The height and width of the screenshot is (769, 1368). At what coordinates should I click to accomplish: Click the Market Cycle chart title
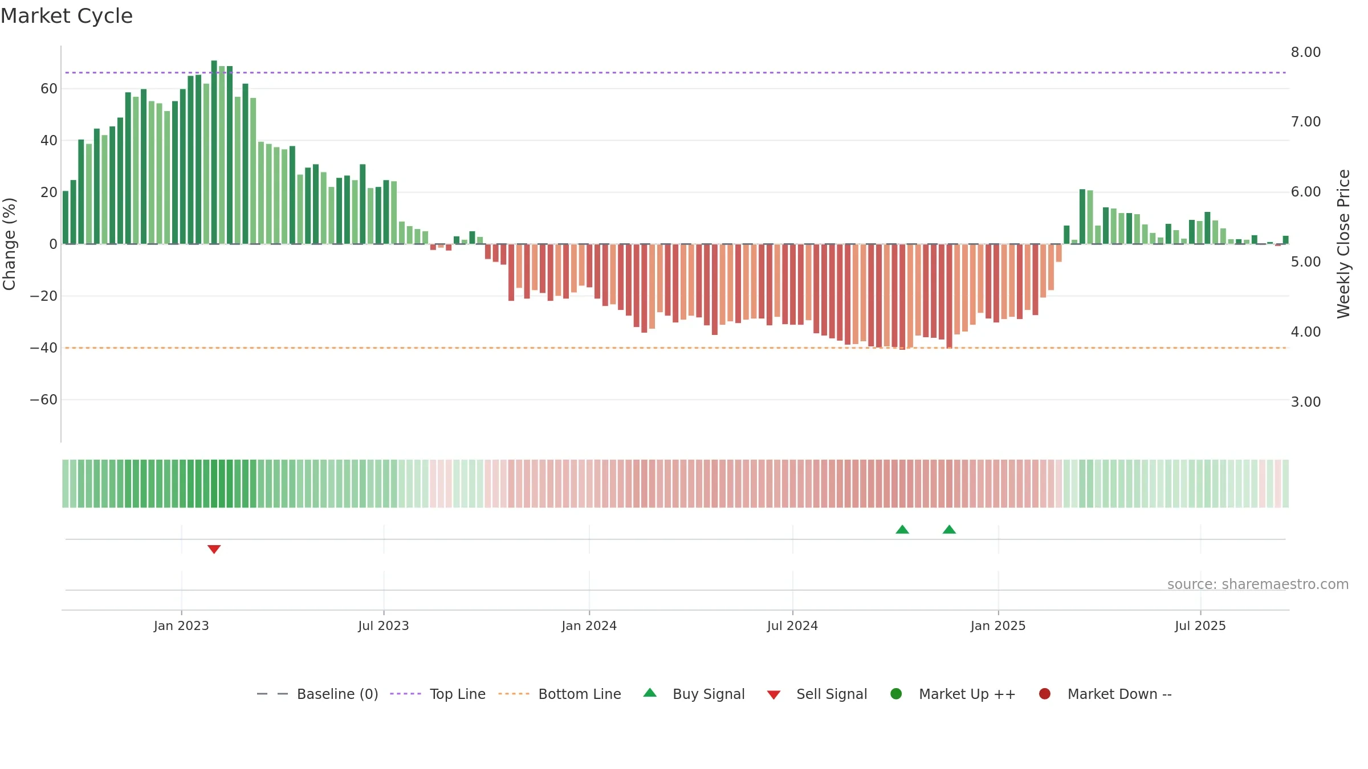click(67, 16)
